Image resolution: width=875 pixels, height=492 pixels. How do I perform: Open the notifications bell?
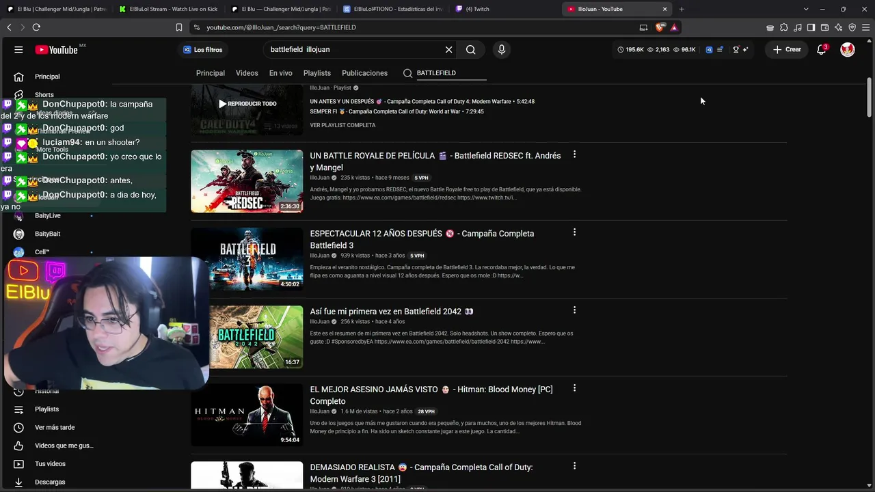point(822,50)
